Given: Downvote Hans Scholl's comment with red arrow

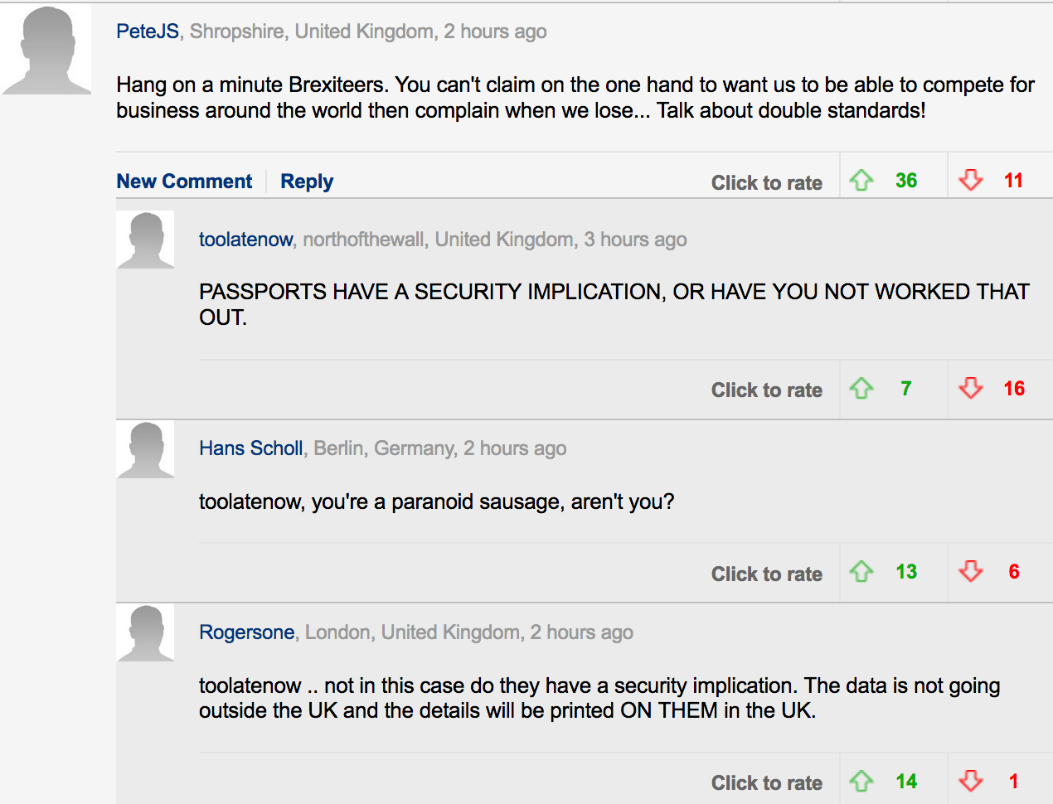Looking at the screenshot, I should click(x=970, y=571).
